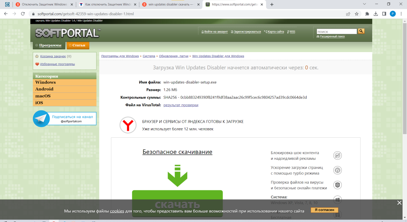
Task: Open the Зарегистрироваться link
Action: coord(247,32)
